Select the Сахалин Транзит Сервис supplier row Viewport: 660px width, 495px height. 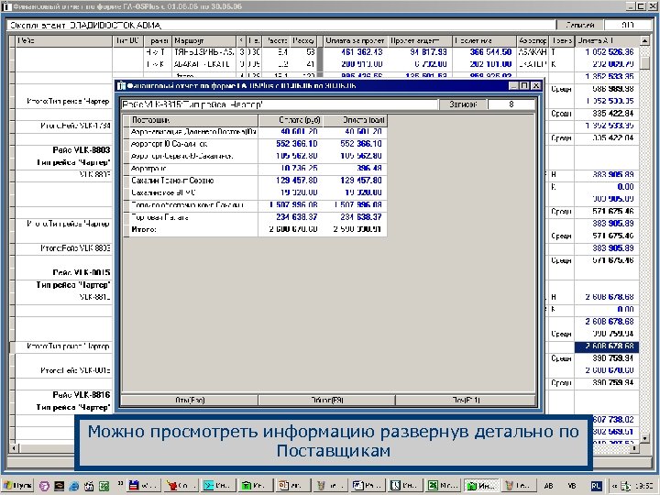tap(255, 181)
